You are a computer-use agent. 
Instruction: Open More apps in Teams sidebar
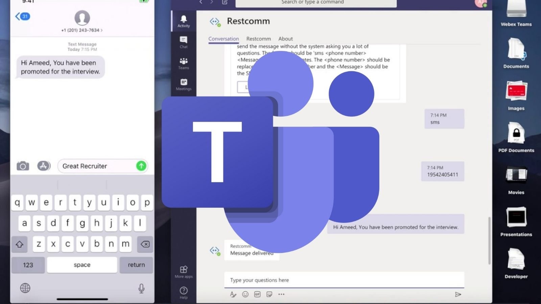point(184,272)
